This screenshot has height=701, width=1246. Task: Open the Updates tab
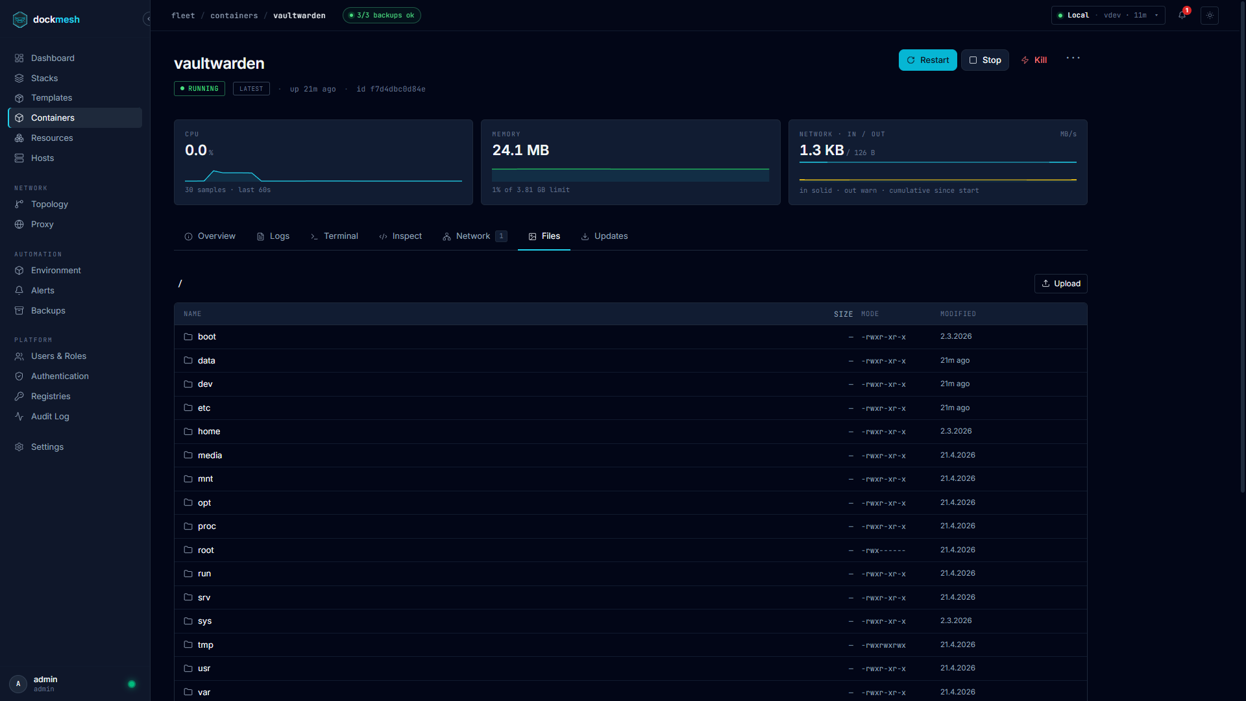(x=604, y=236)
